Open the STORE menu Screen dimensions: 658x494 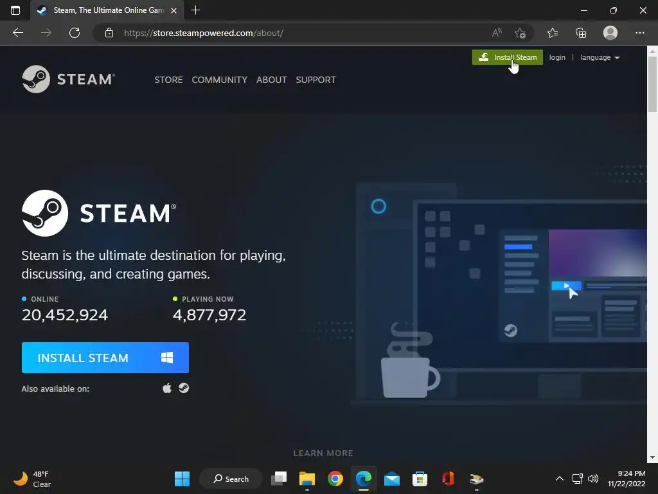click(x=168, y=80)
